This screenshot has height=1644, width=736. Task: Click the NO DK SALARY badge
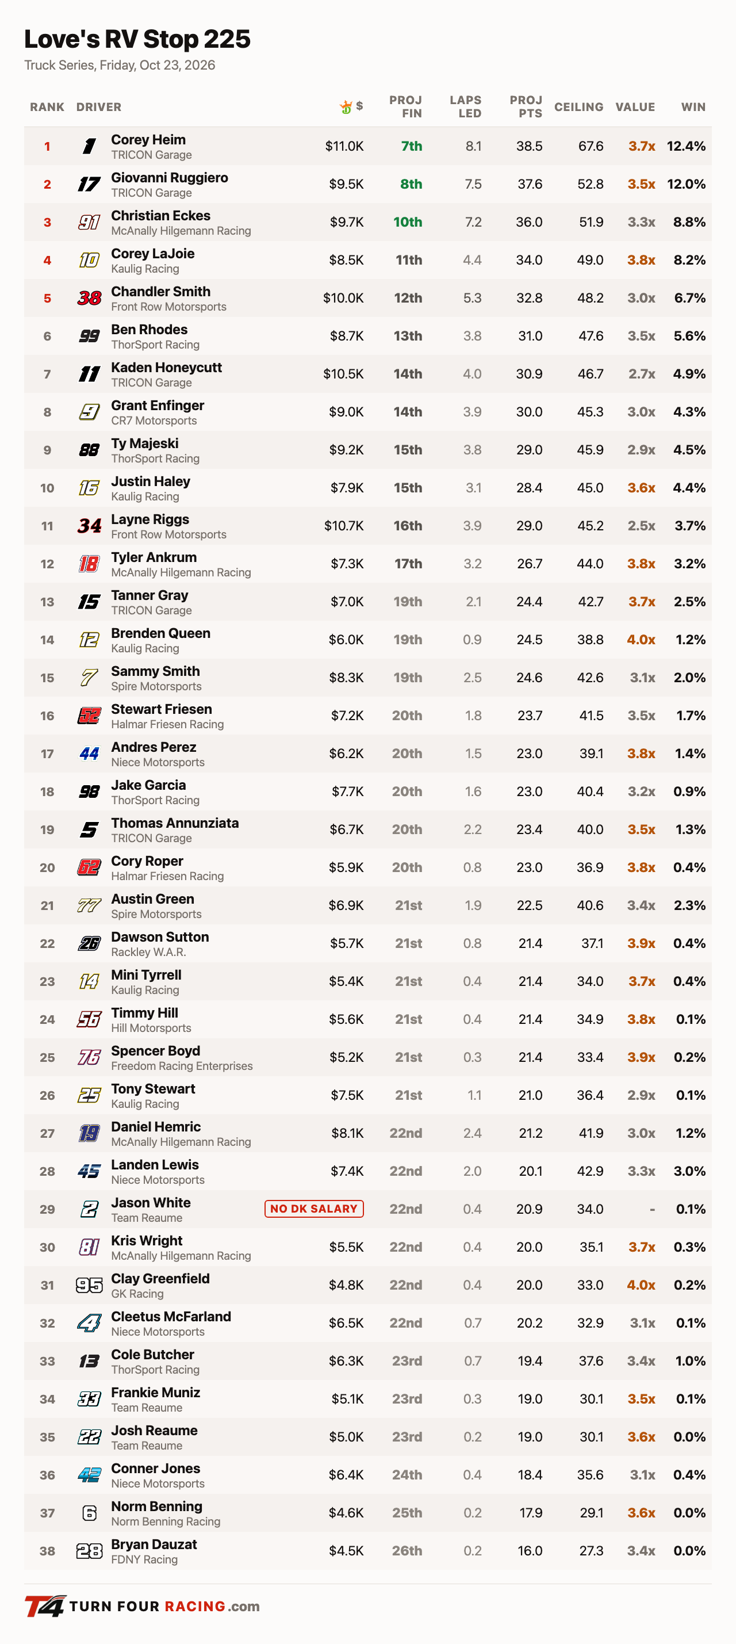315,1209
